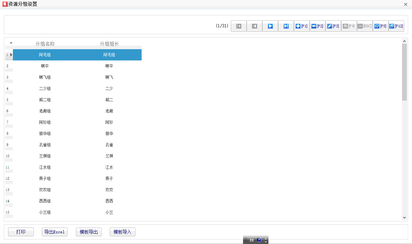Select the 熊二 group leader cell
412x244 pixels.
pos(109,100)
